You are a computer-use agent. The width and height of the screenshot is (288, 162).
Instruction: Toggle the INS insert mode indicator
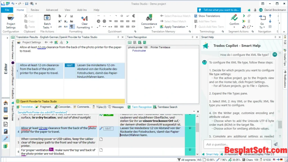point(199,159)
